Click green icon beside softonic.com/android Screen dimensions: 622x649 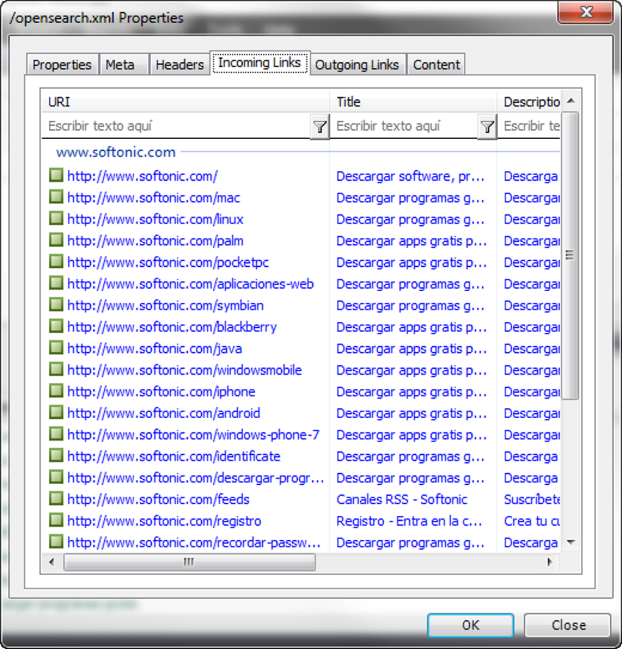pyautogui.click(x=55, y=412)
